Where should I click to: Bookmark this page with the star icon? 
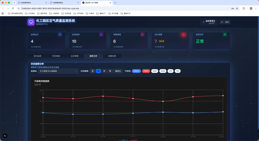point(237,8)
